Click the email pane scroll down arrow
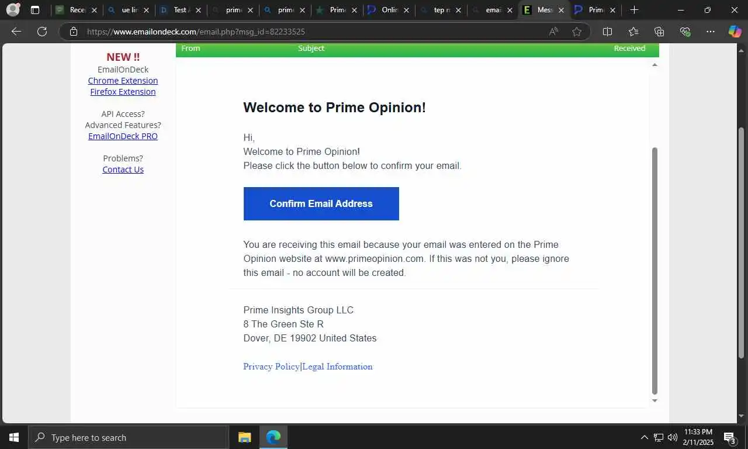748x449 pixels. [x=654, y=400]
